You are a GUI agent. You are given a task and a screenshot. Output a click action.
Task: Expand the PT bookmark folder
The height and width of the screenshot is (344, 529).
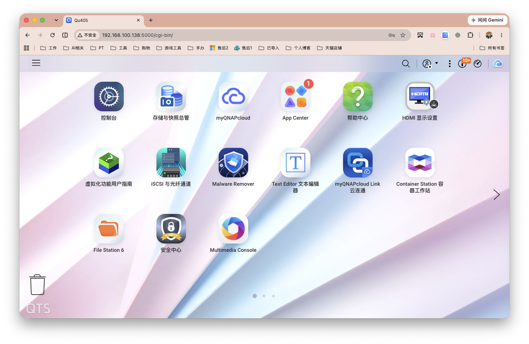(97, 48)
